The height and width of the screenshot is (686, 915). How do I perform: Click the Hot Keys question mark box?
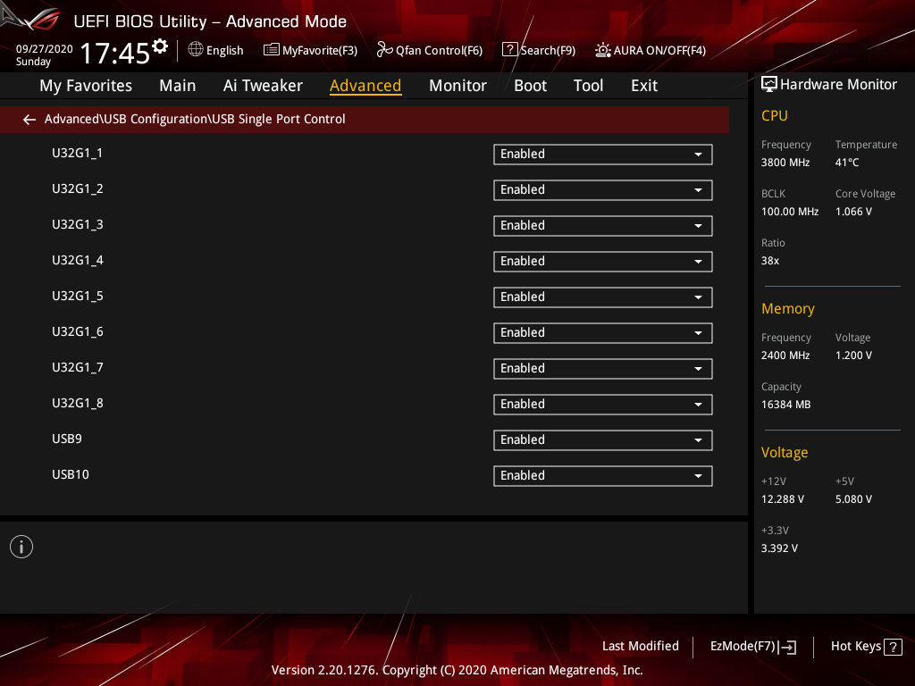[893, 647]
